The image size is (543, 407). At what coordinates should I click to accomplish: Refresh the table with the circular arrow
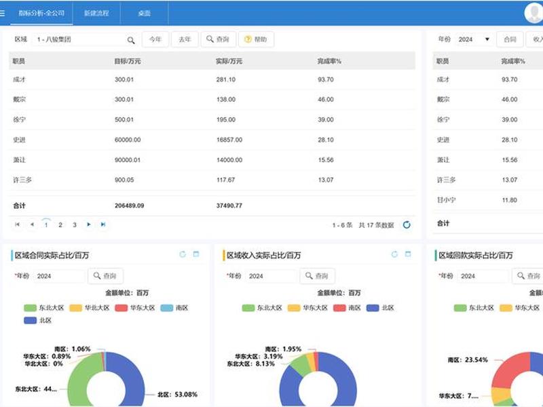(407, 225)
